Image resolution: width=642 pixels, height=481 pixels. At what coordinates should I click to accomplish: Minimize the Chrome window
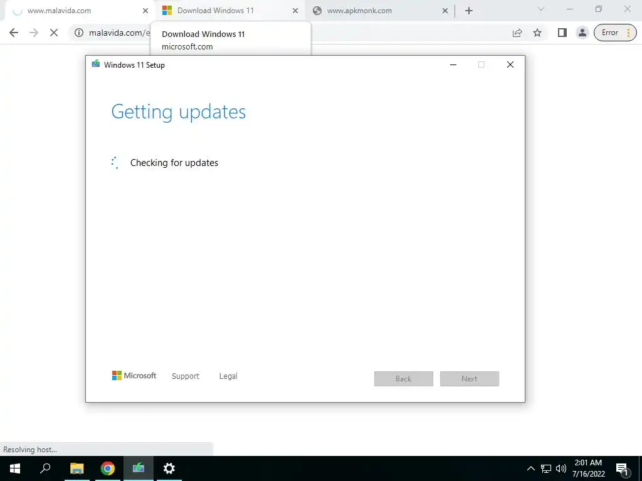pyautogui.click(x=569, y=9)
